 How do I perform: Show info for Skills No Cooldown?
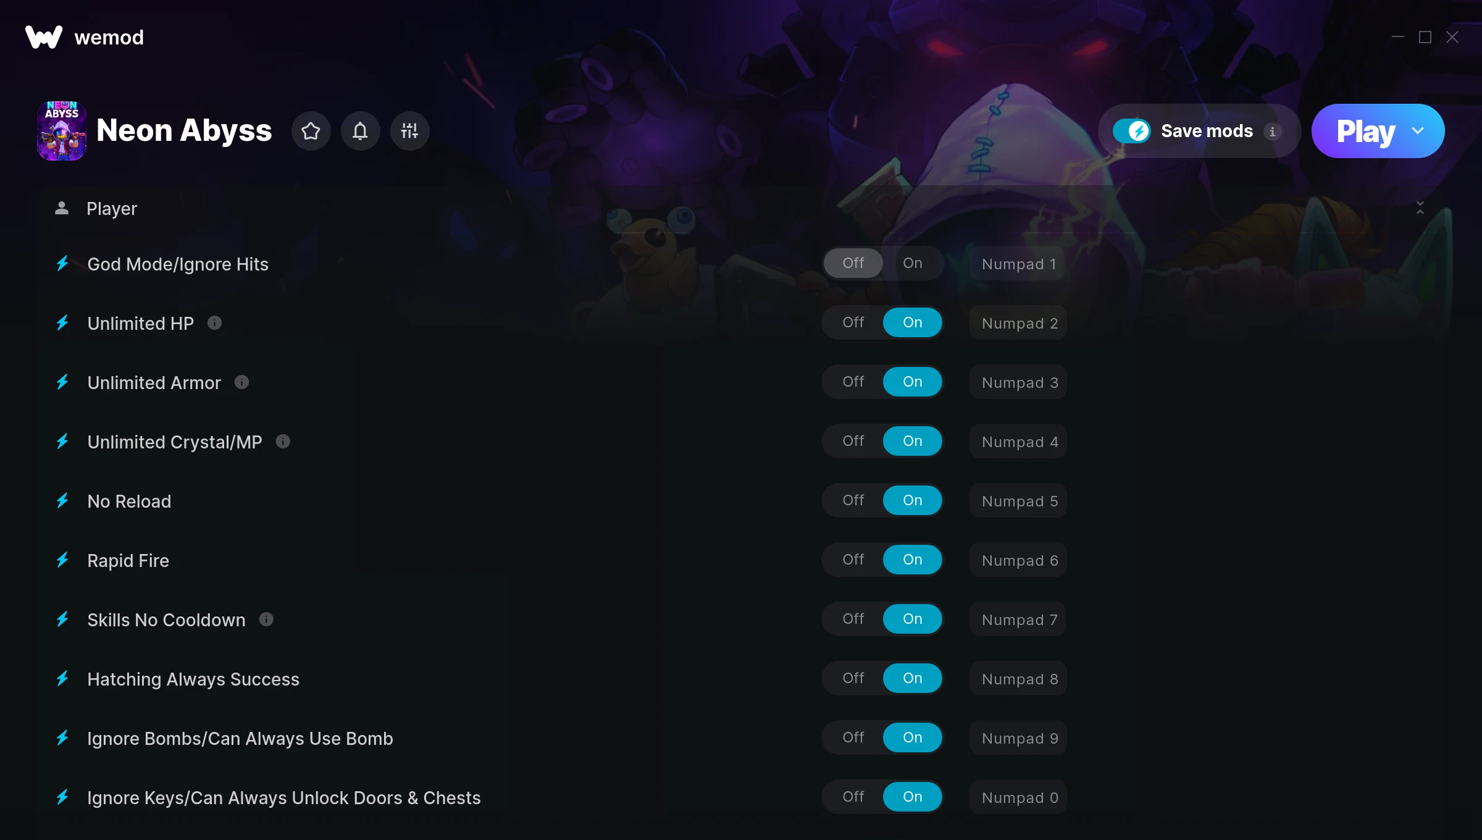click(266, 619)
